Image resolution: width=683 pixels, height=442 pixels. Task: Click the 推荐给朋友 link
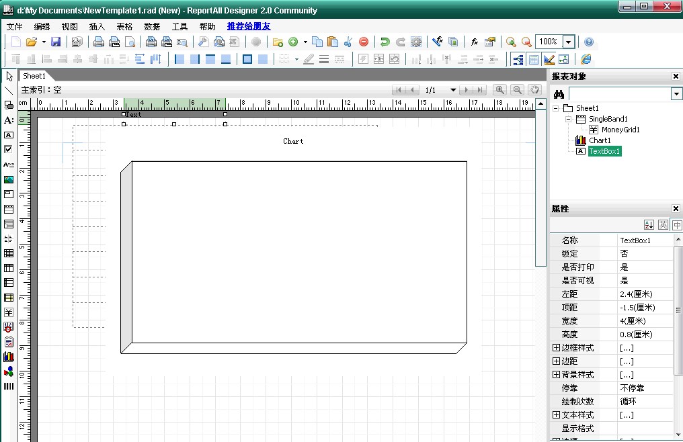point(248,26)
